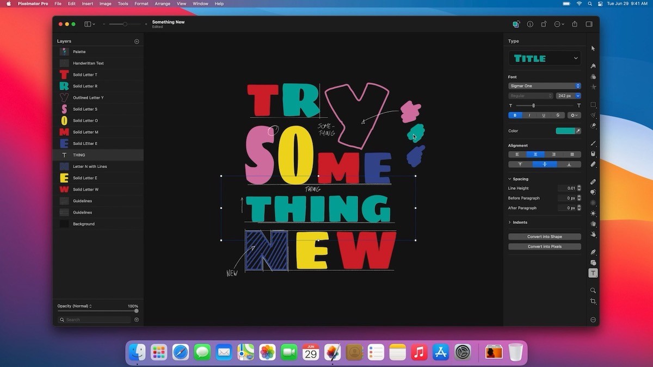Select the Zoom magnifier tool
The image size is (653, 367).
(593, 291)
